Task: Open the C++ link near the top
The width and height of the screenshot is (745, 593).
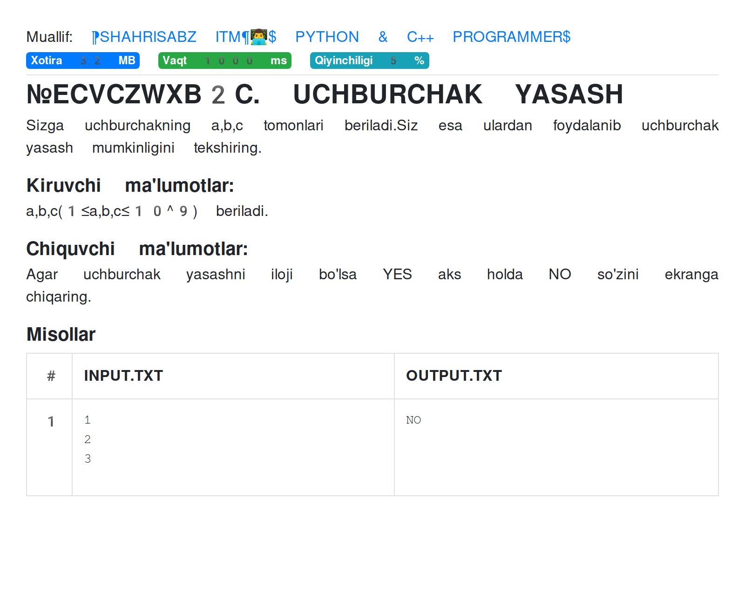Action: (420, 37)
